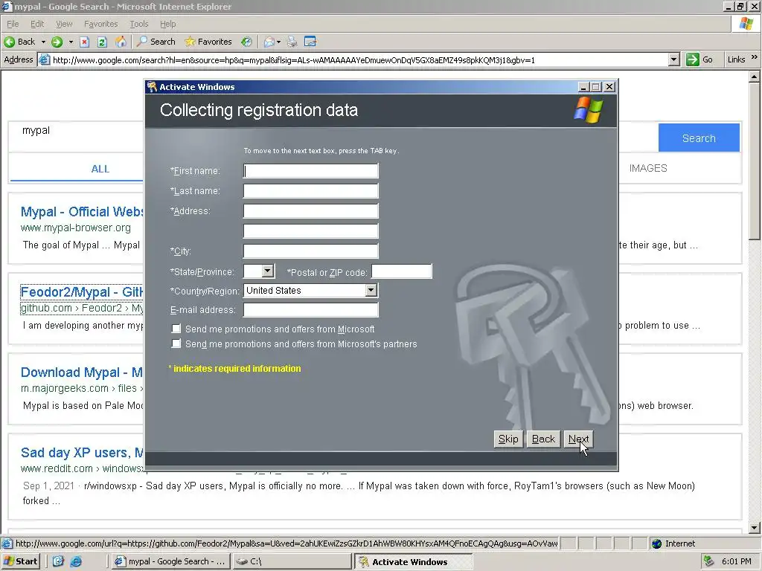Click the Internet zone globe in status bar
This screenshot has width=762, height=571.
click(x=656, y=543)
